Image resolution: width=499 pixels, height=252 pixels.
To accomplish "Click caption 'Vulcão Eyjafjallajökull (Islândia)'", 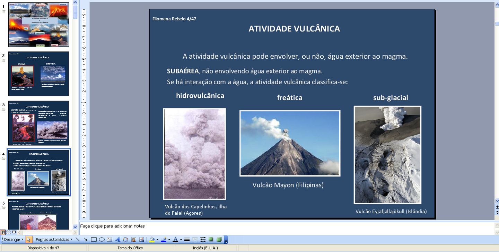I will coord(391,211).
